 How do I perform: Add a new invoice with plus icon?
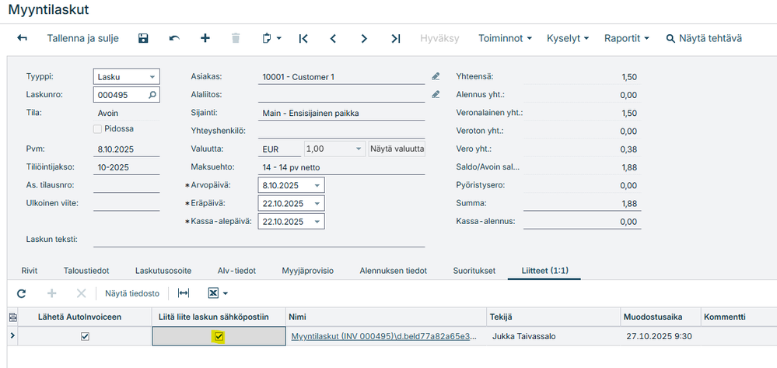click(x=205, y=38)
